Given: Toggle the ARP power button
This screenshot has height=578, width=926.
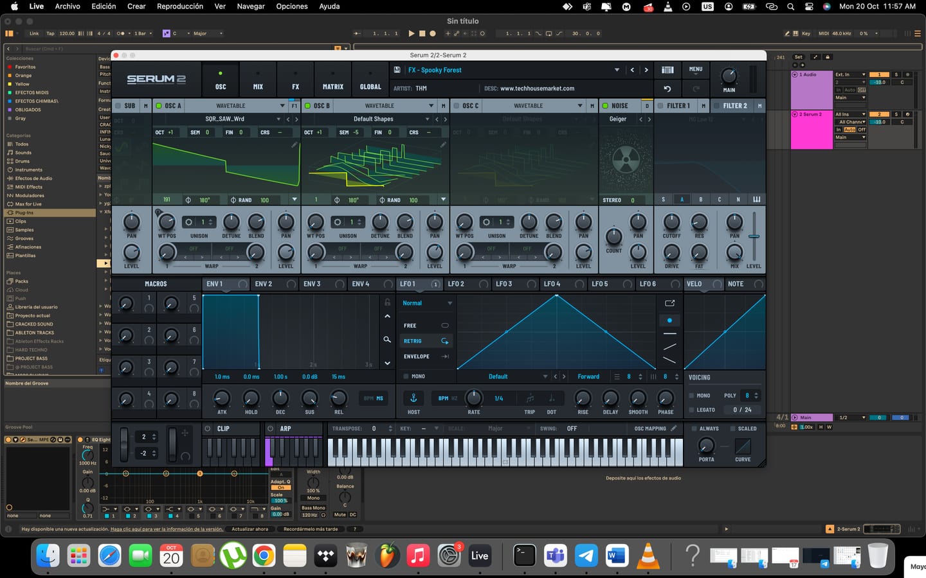Looking at the screenshot, I should 270,428.
